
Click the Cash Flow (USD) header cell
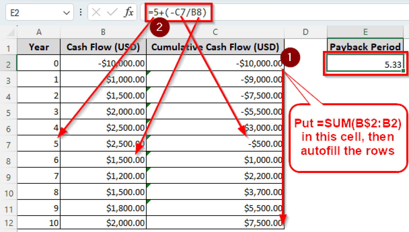coord(103,47)
